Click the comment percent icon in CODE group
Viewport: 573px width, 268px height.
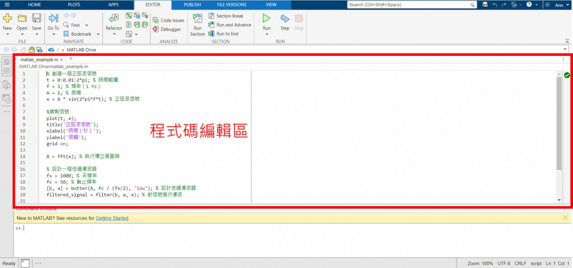point(129,15)
